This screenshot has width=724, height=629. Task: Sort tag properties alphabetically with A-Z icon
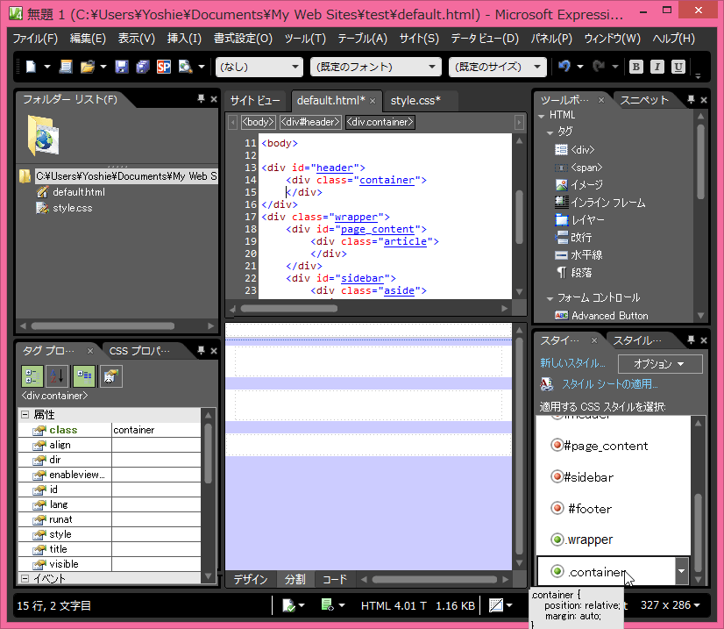point(56,376)
